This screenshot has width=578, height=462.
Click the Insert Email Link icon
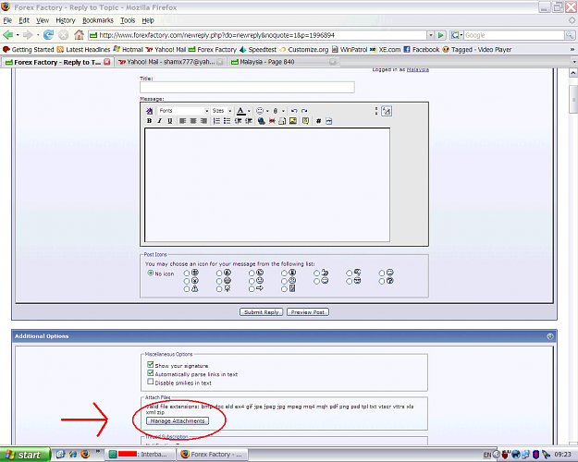(x=282, y=121)
